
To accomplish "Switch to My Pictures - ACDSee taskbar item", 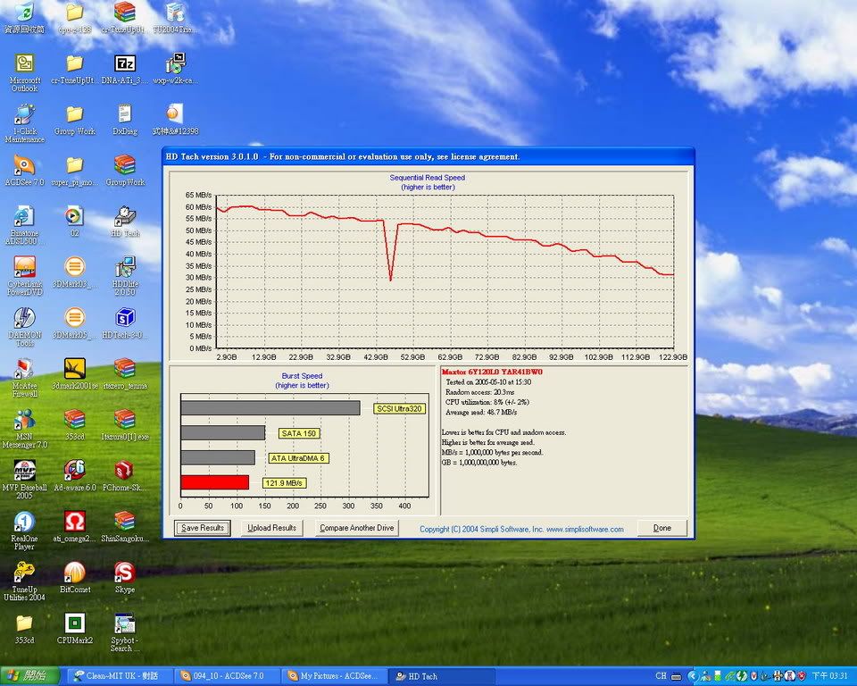I will (335, 676).
